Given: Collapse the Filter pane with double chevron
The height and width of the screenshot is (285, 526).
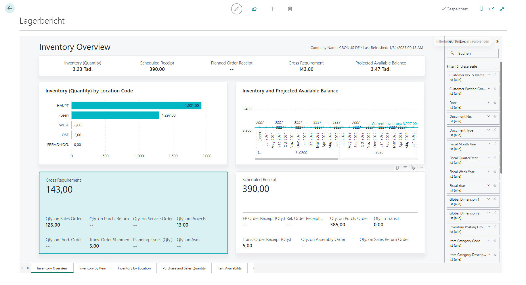Looking at the screenshot, I should 497,41.
